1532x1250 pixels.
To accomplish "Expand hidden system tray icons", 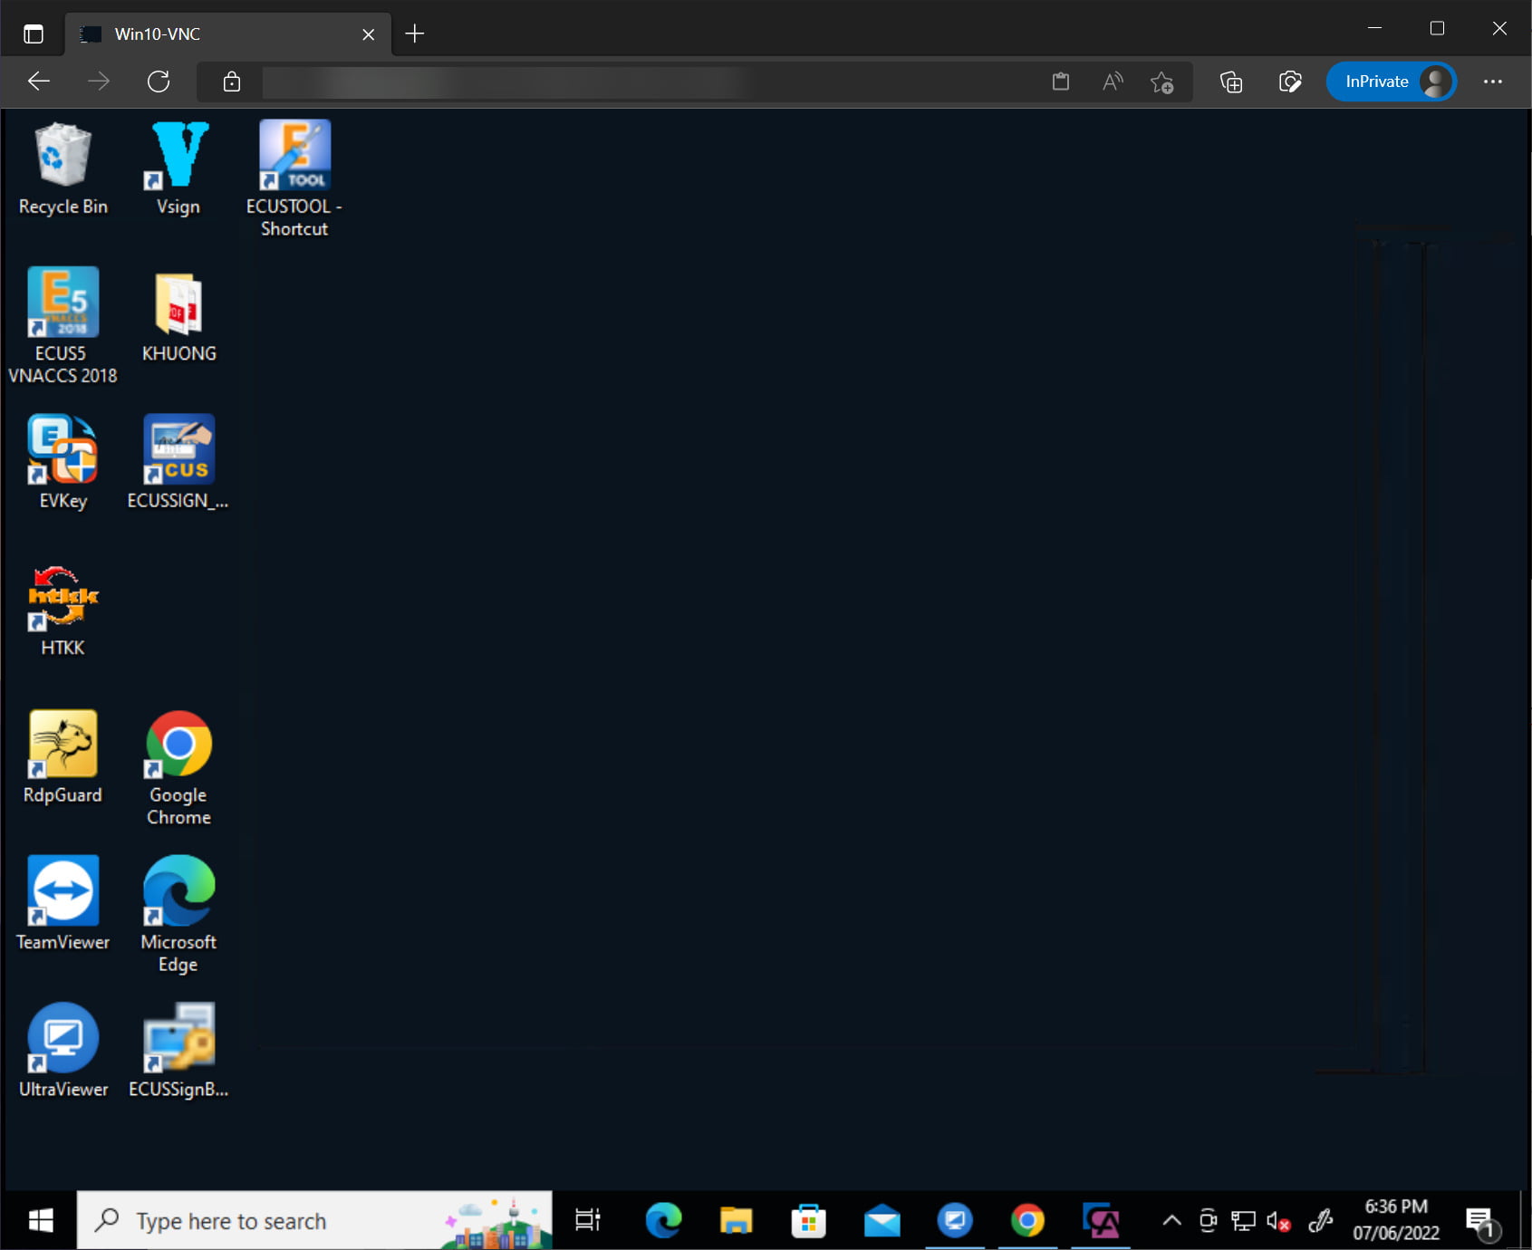I will 1171,1221.
